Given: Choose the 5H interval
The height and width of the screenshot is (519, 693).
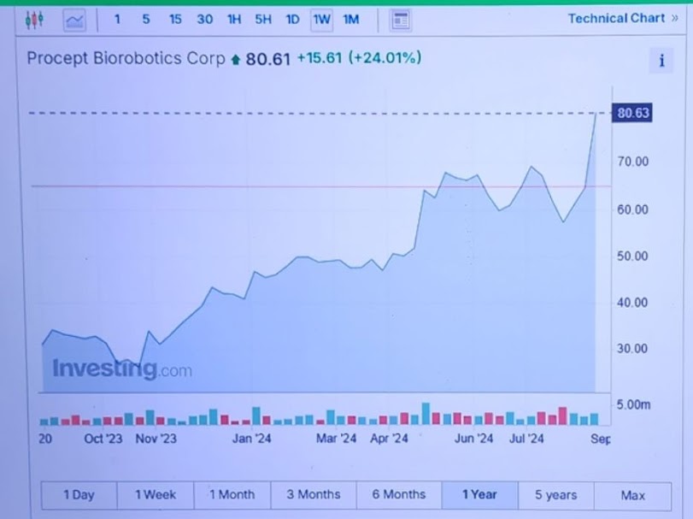Looking at the screenshot, I should point(263,20).
